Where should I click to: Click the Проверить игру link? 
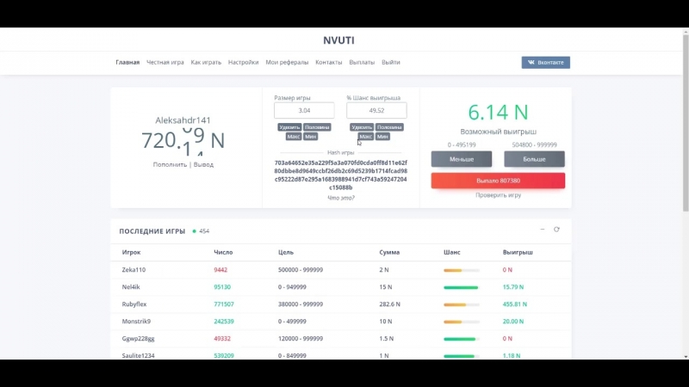(498, 195)
